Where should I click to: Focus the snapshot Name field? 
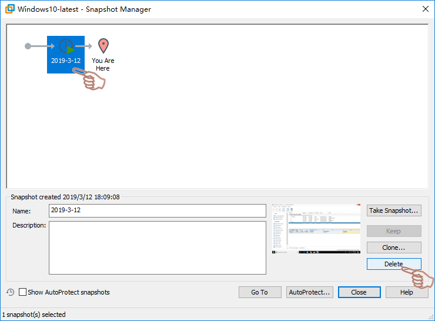coord(157,210)
